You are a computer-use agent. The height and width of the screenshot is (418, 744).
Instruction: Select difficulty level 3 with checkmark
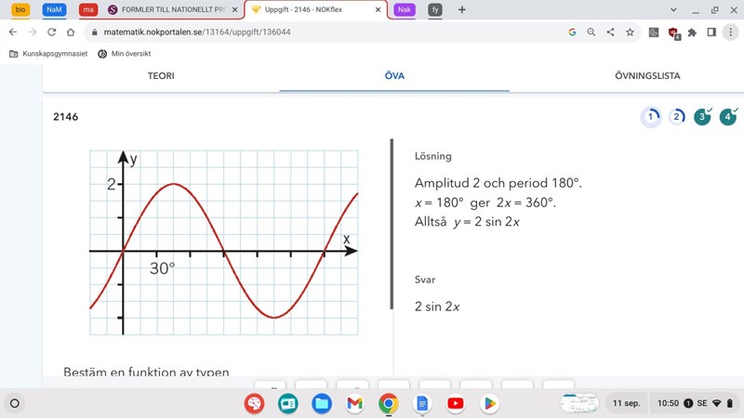click(703, 117)
